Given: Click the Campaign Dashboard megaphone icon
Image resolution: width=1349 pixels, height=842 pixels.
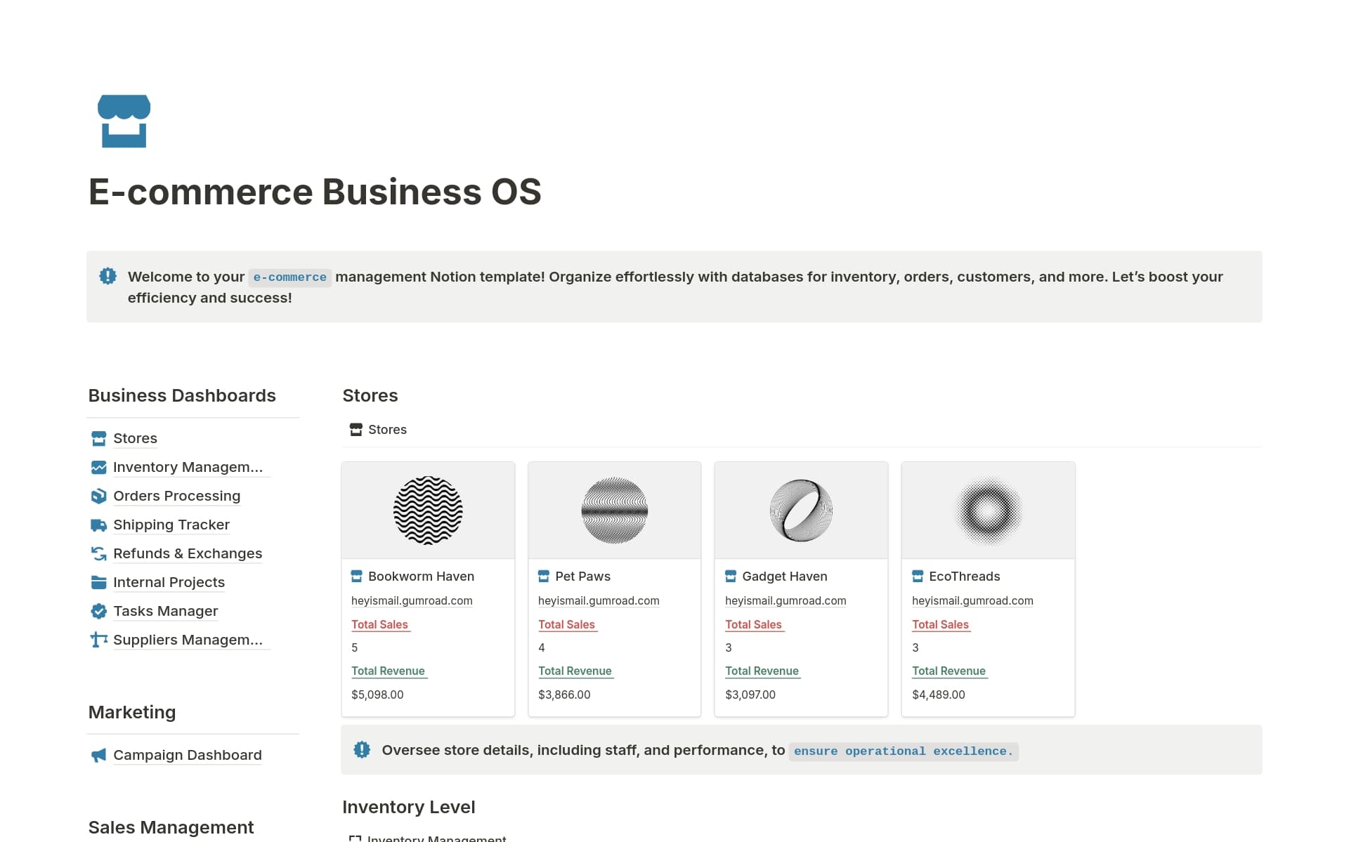Looking at the screenshot, I should click(x=98, y=755).
